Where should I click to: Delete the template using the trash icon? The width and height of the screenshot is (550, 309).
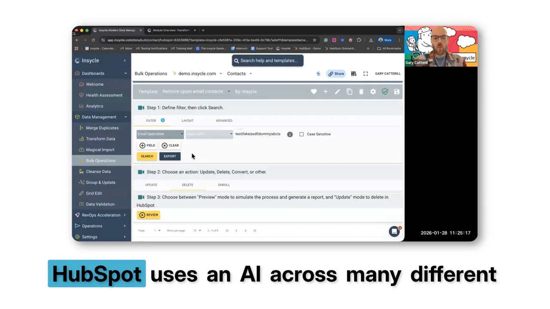pos(361,91)
